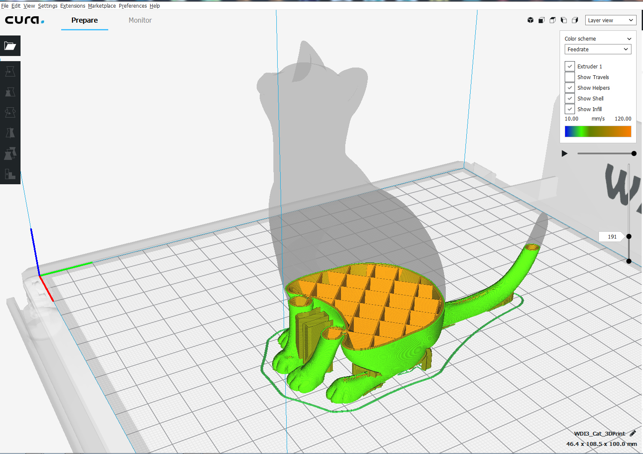Uncheck the Show Infill checkbox
This screenshot has width=643, height=454.
point(570,109)
